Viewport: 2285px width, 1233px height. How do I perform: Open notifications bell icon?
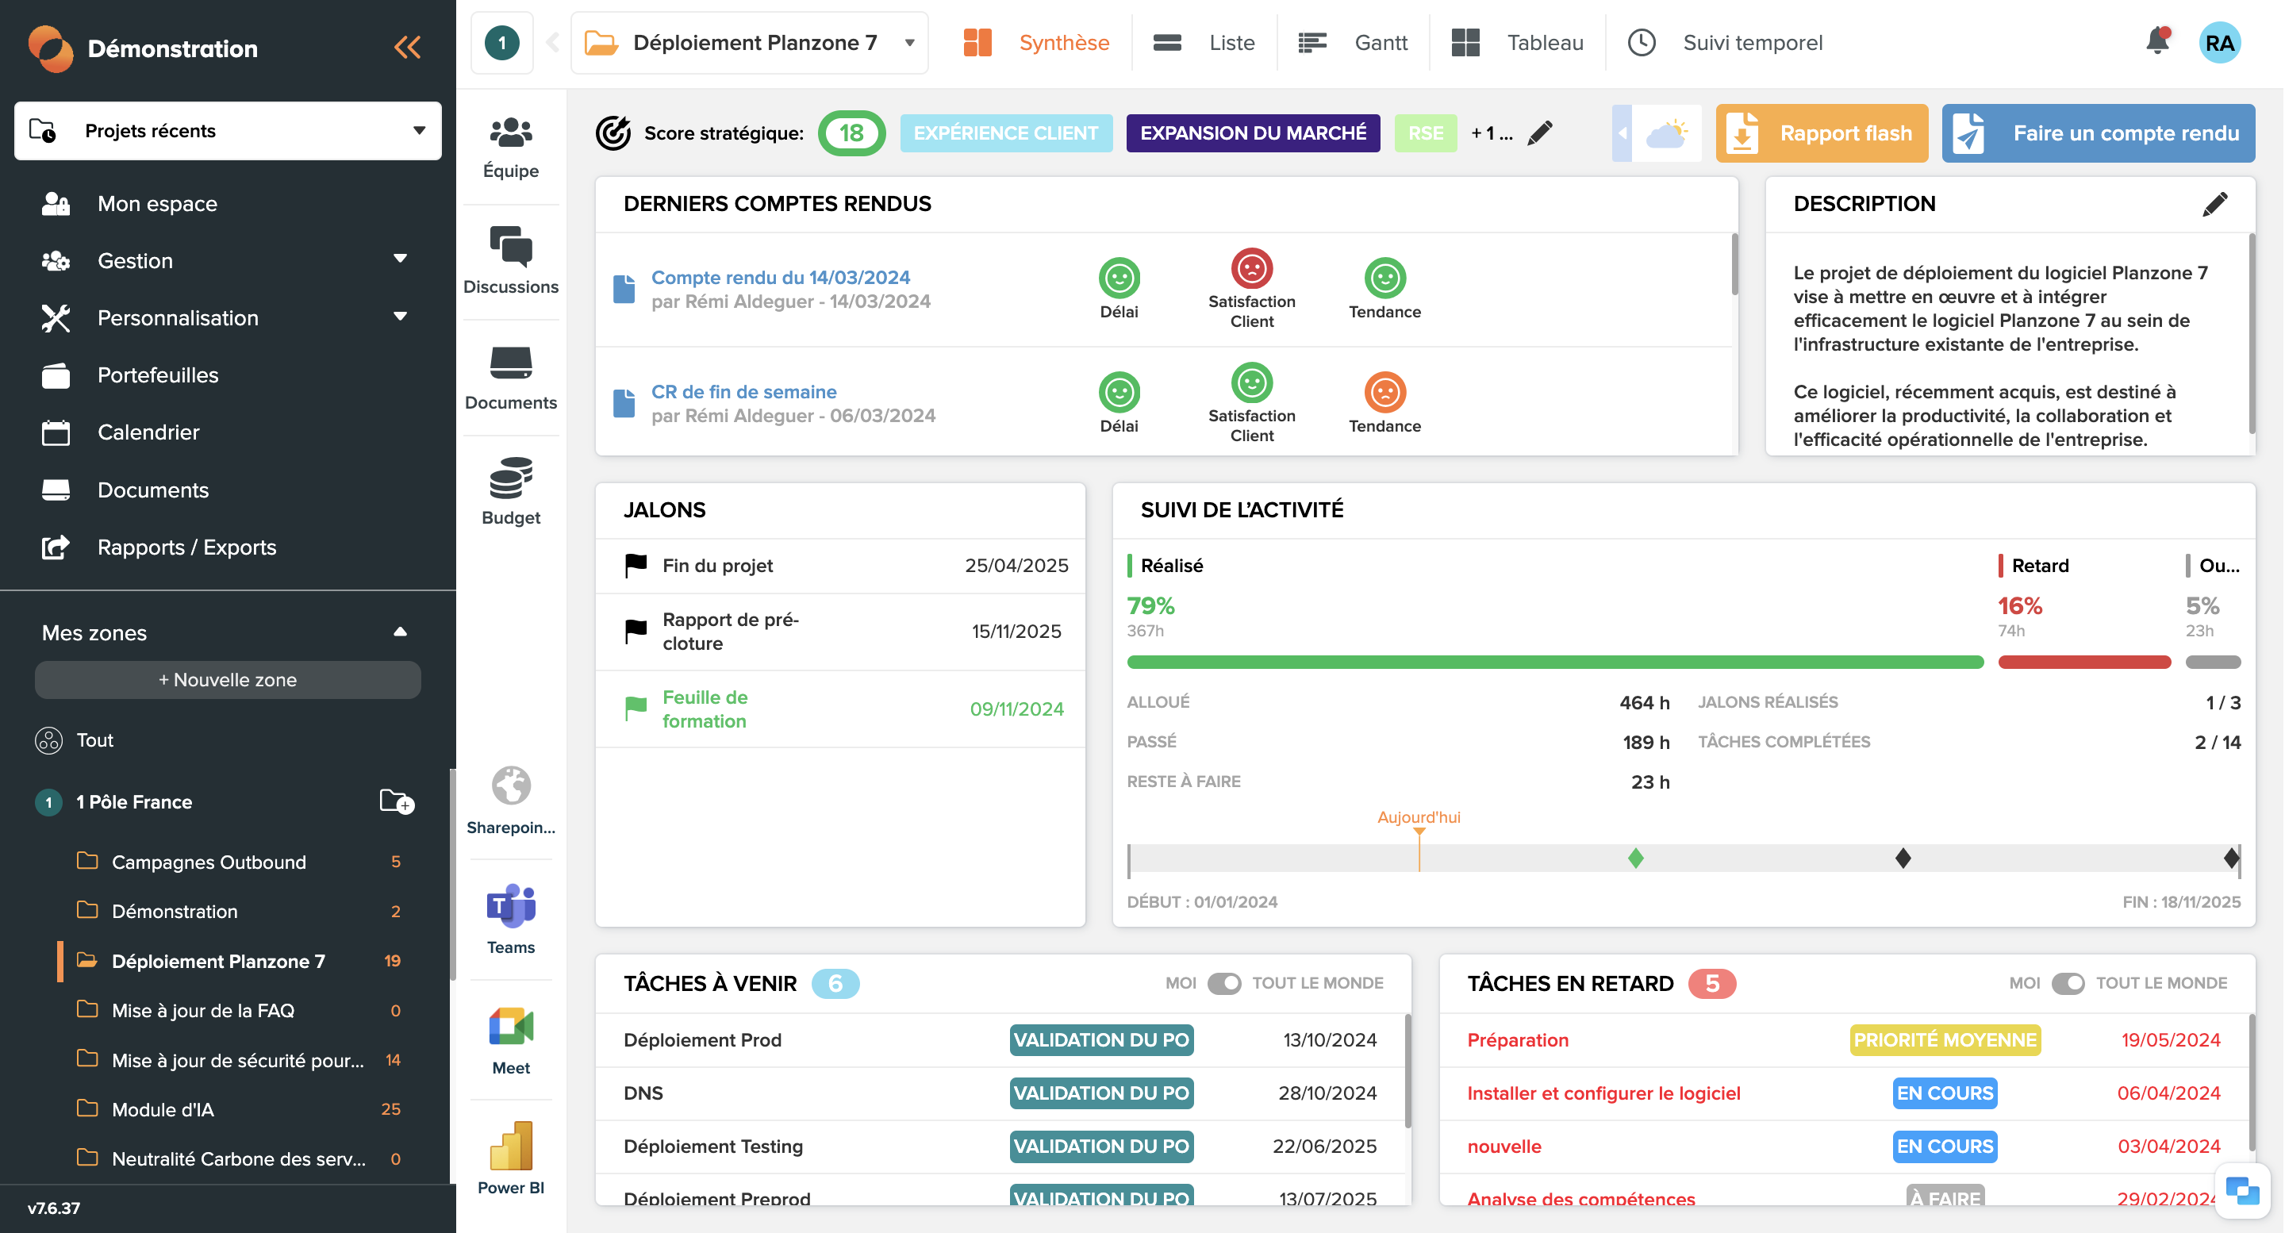[x=2157, y=42]
